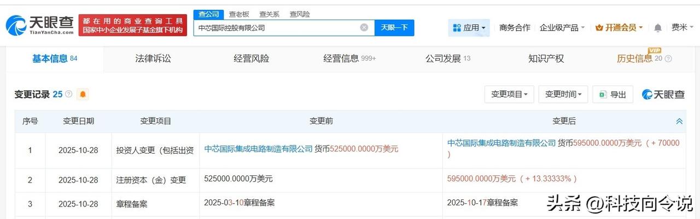Switch to the 经营风险 tab

[x=252, y=58]
